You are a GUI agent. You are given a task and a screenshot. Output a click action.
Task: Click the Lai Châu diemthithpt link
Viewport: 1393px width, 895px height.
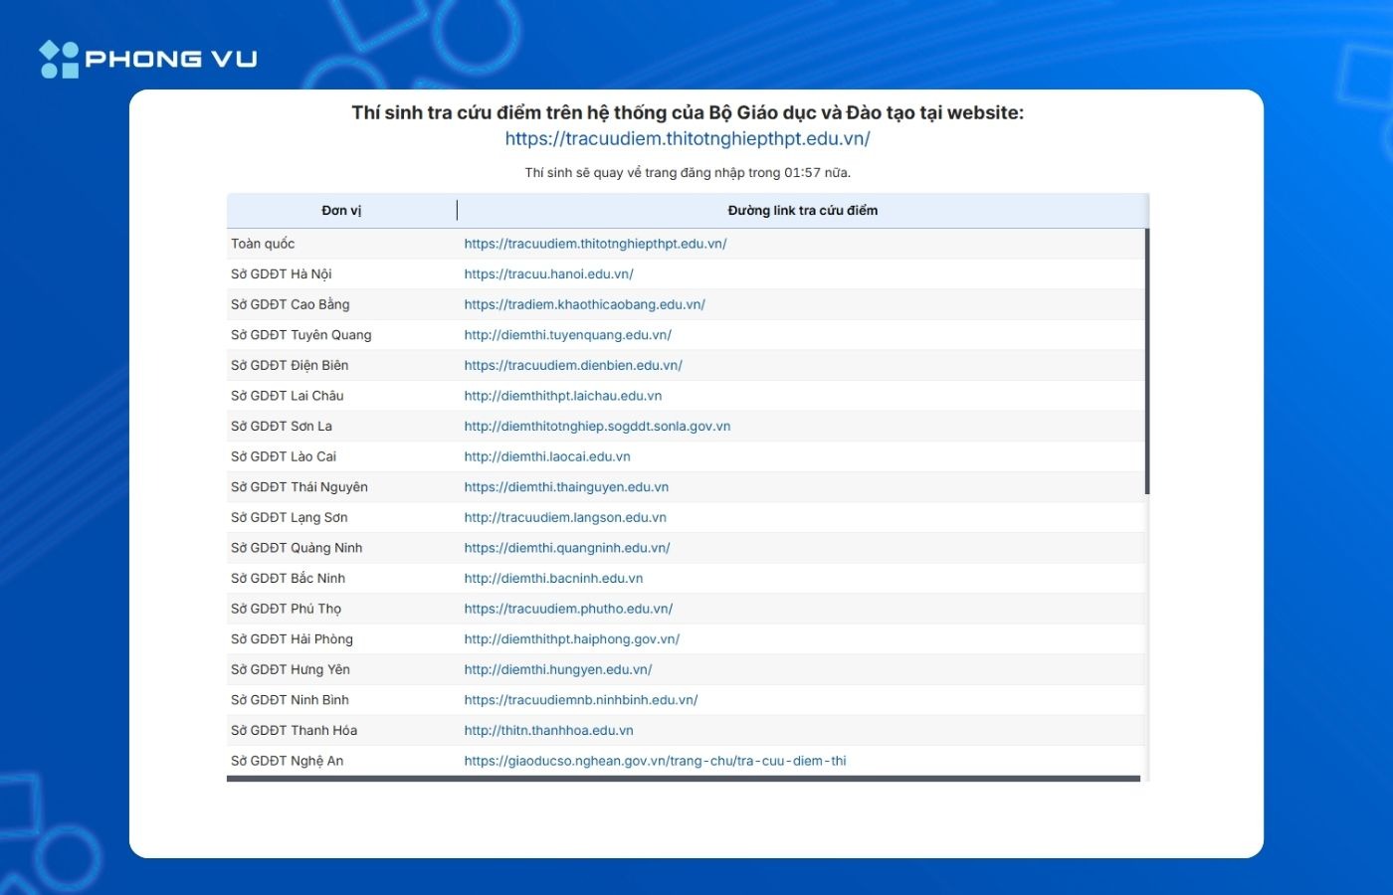pos(562,396)
